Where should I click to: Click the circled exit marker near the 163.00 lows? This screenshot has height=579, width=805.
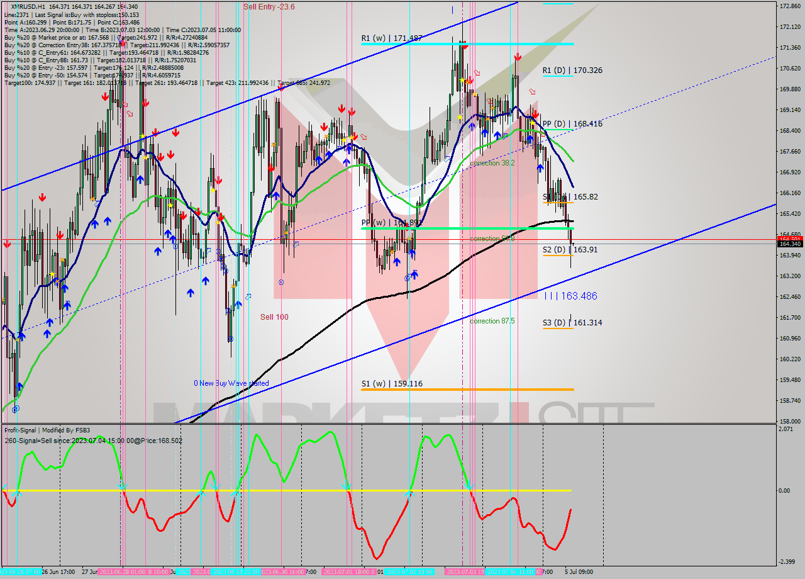point(407,278)
